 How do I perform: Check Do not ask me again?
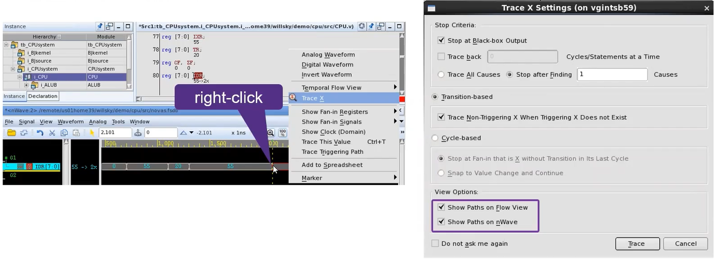coord(435,243)
